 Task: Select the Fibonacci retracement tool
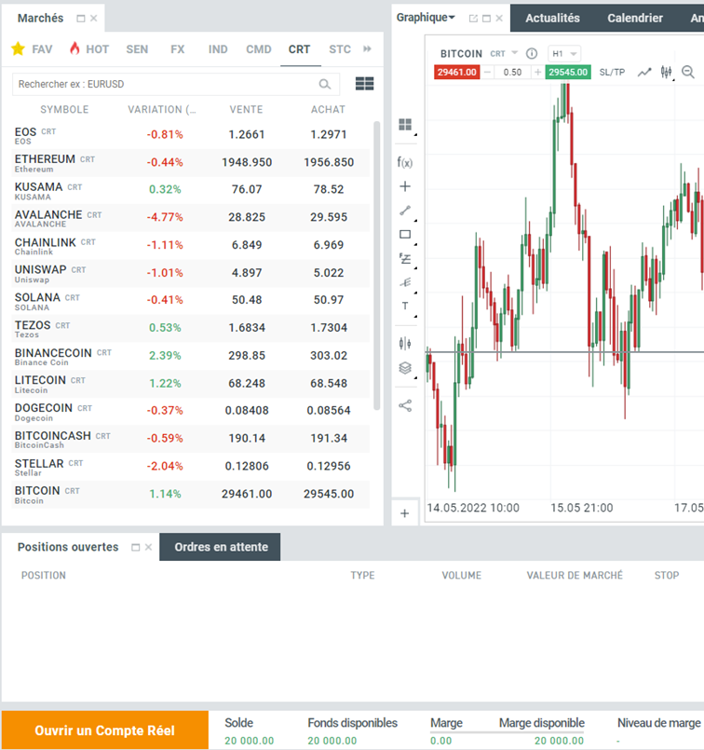(x=405, y=259)
